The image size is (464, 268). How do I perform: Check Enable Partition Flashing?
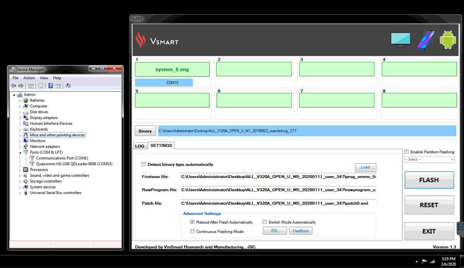click(x=407, y=152)
